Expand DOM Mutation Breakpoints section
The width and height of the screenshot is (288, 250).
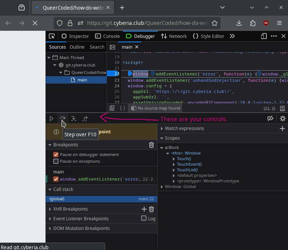(x=50, y=228)
